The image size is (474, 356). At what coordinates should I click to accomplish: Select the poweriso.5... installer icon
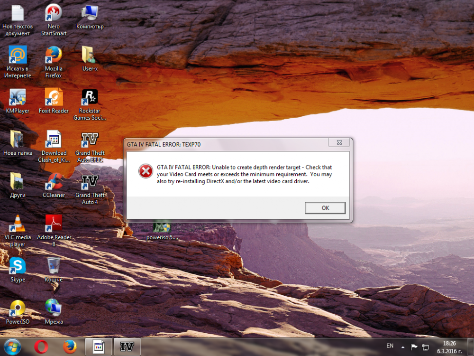[162, 231]
